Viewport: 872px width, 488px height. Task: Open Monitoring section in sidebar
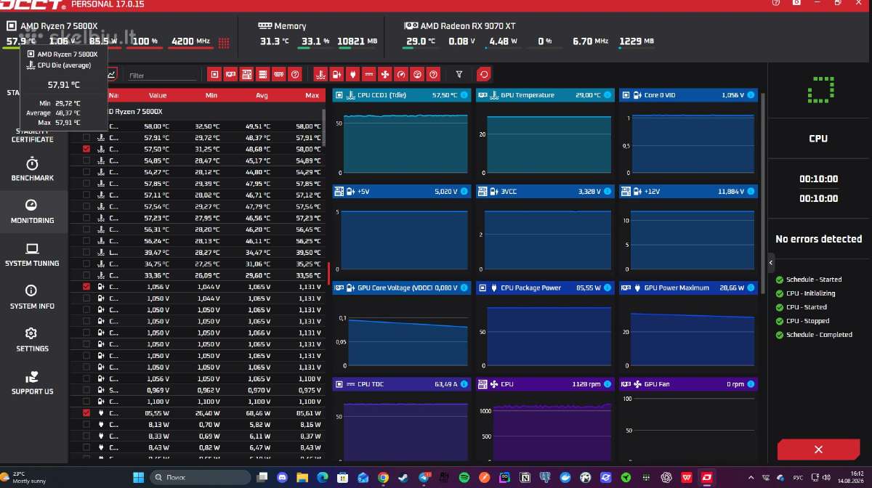click(x=33, y=211)
